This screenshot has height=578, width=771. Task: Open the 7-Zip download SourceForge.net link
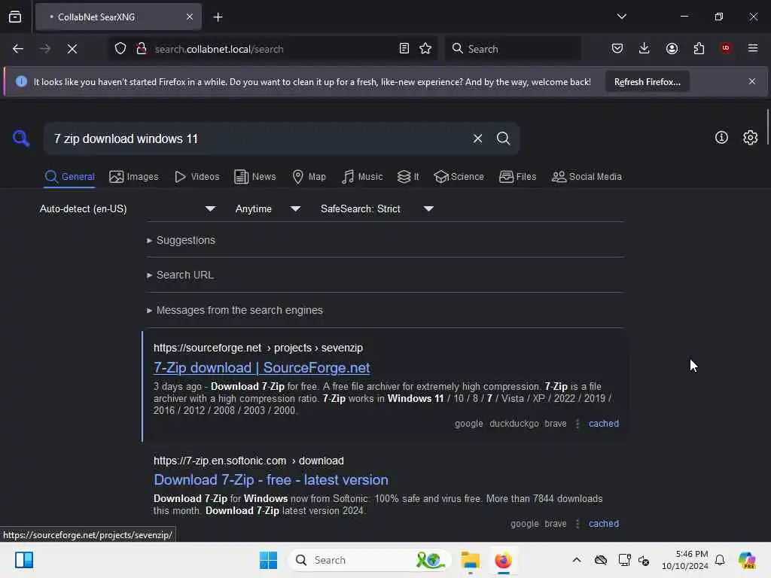[261, 367]
